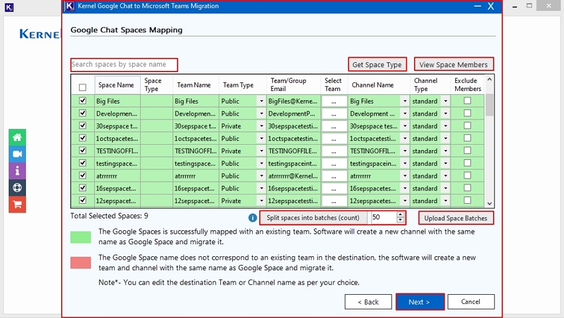564x318 pixels.
Task: Minimize the migration dialog window
Action: [477, 6]
